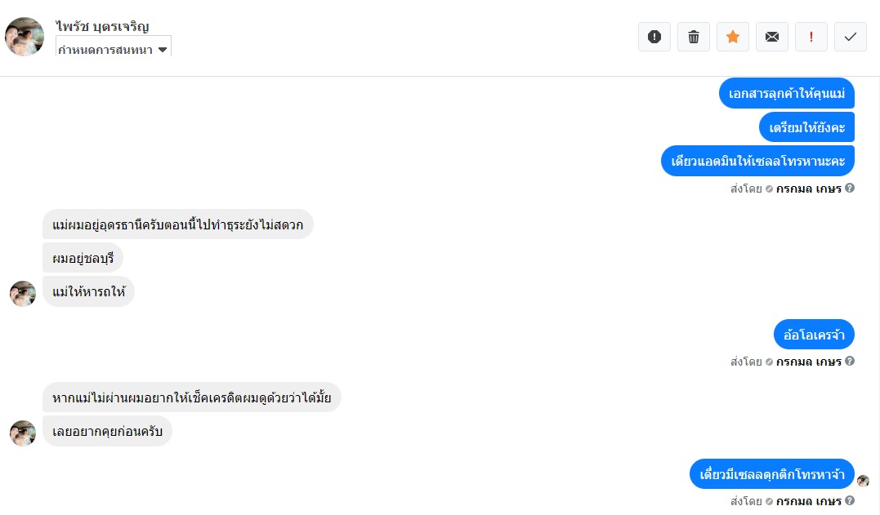880x515 pixels.
Task: Click the dropdown arrow beside กำหนดการสนทนา
Action: pos(163,50)
